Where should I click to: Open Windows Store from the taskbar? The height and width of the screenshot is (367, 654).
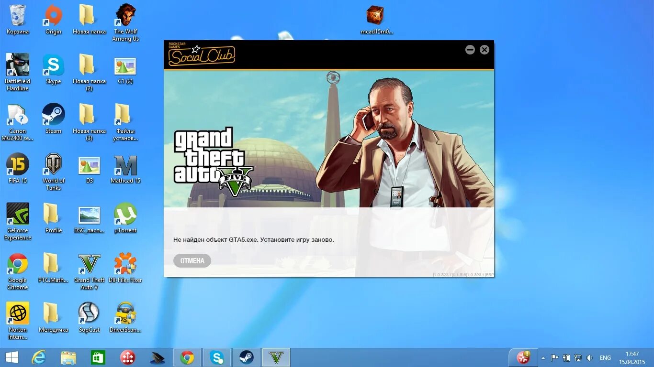[x=98, y=357]
